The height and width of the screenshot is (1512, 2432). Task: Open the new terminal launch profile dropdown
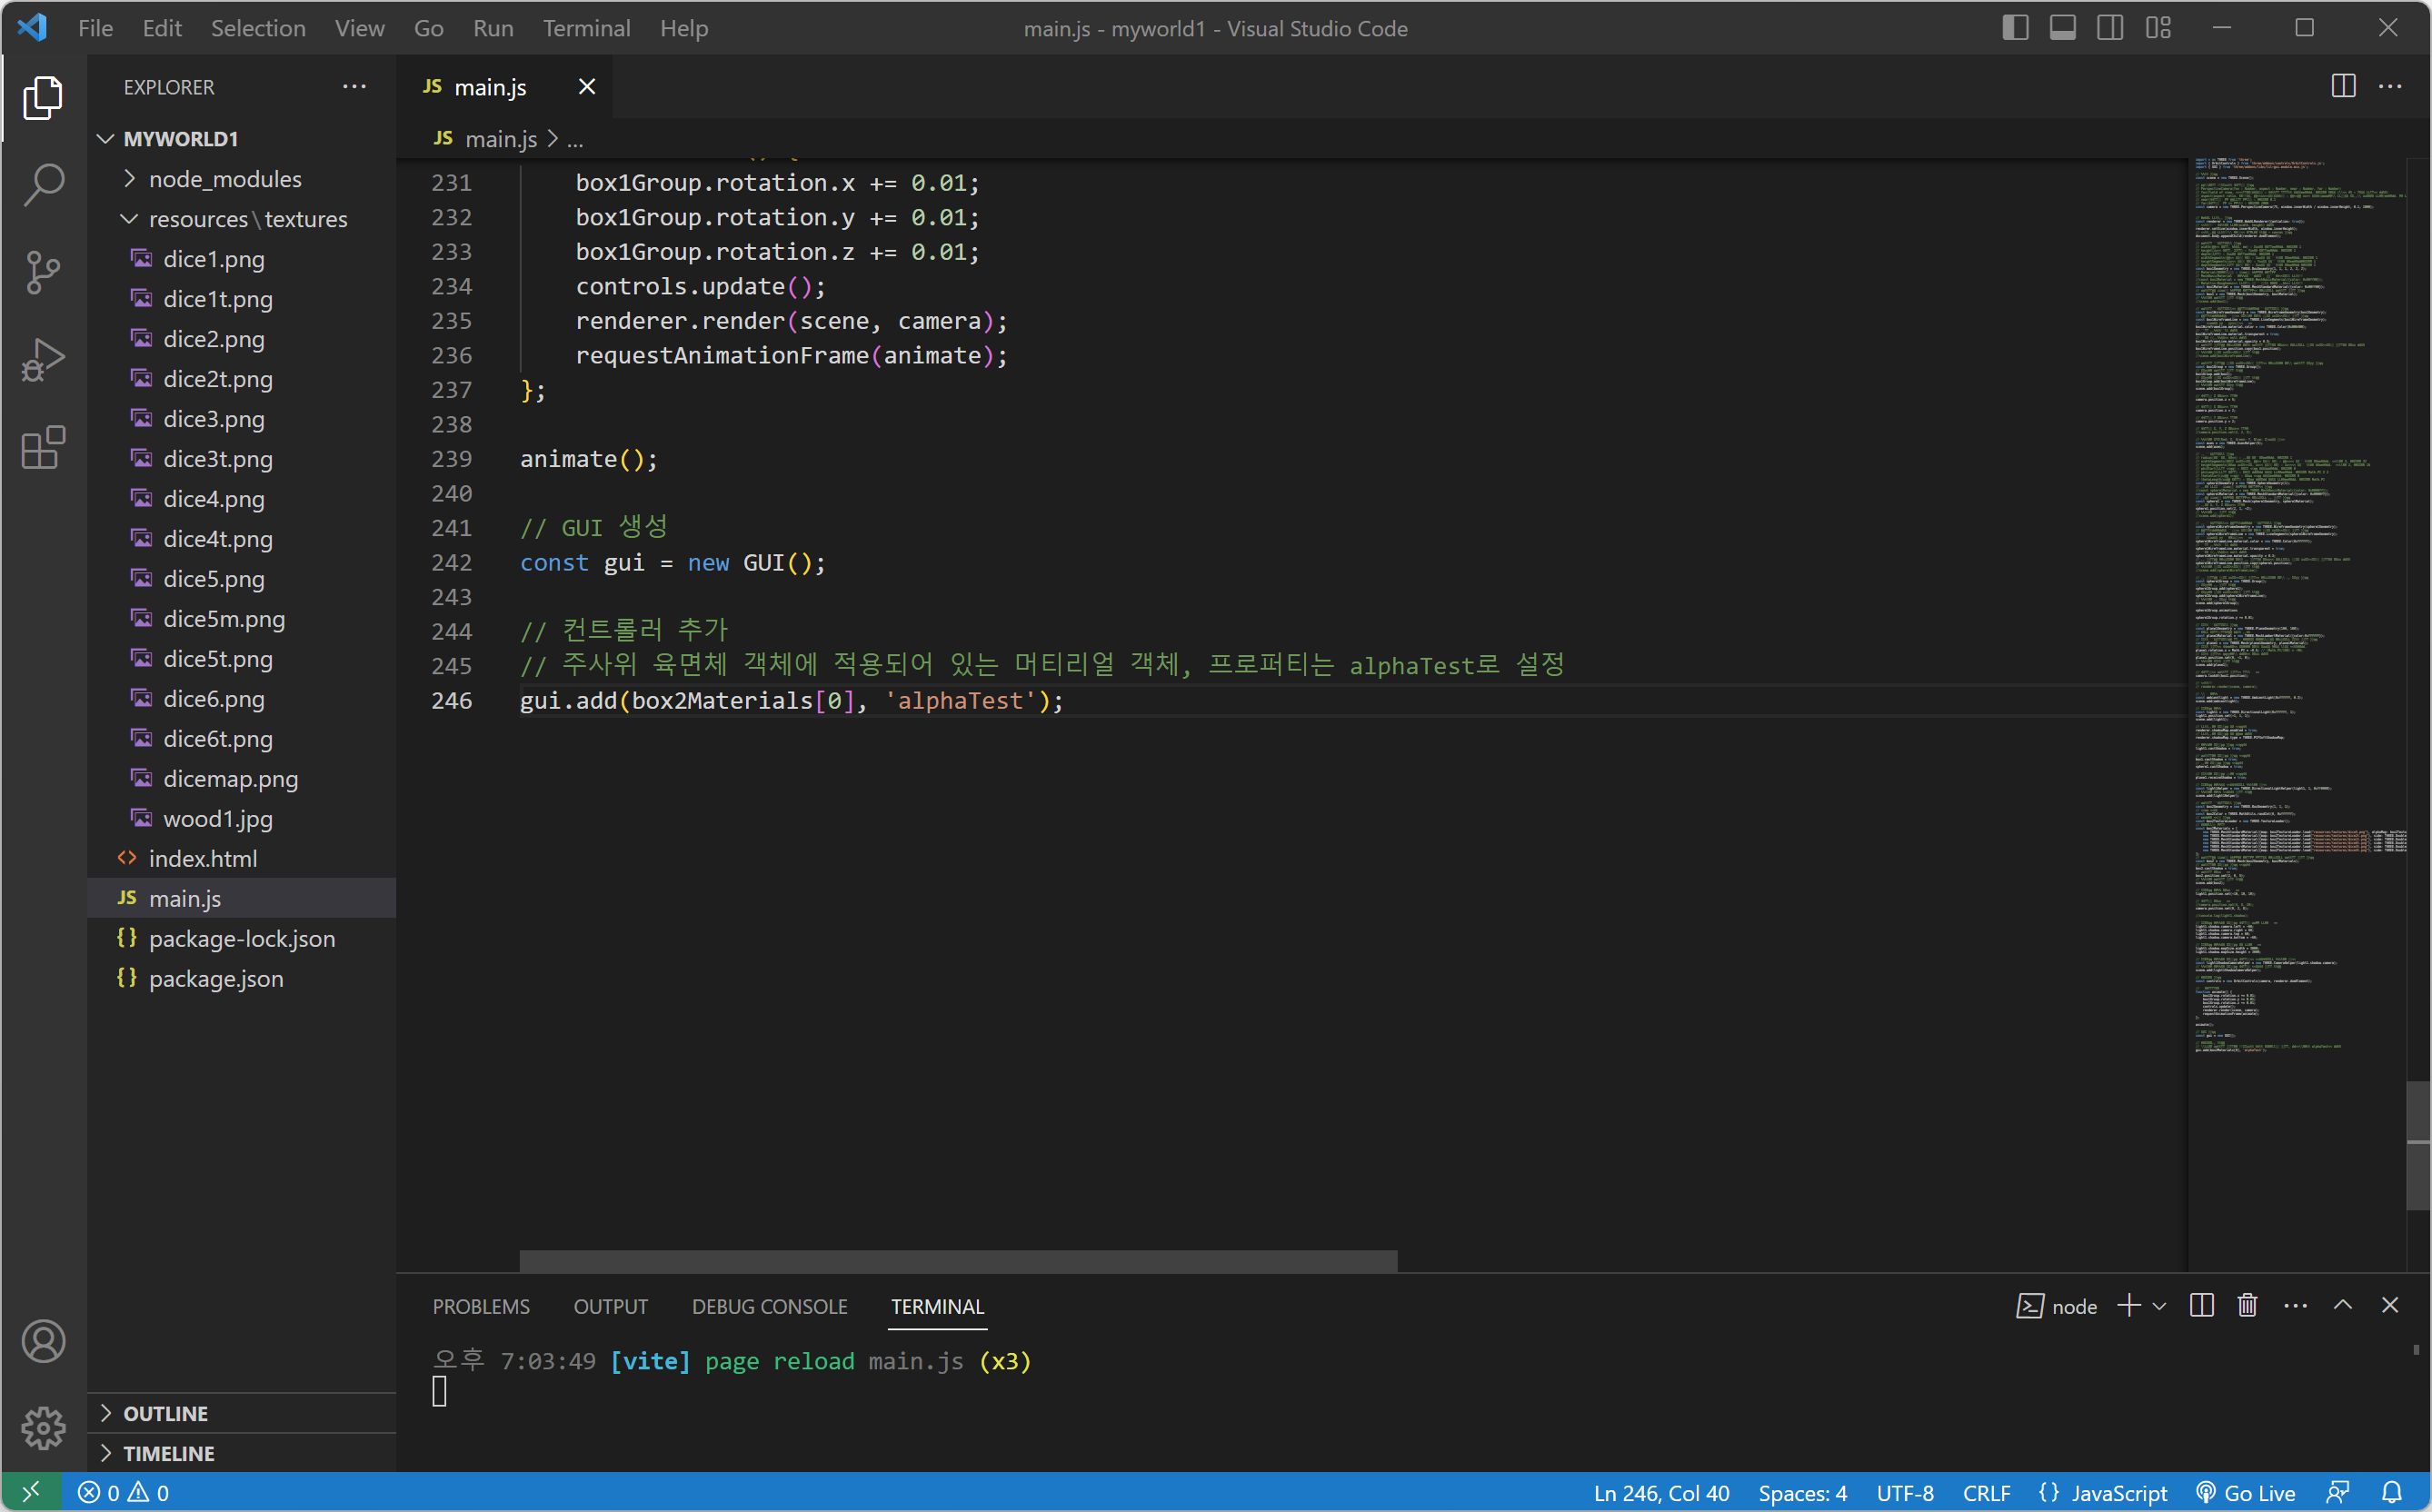2160,1306
